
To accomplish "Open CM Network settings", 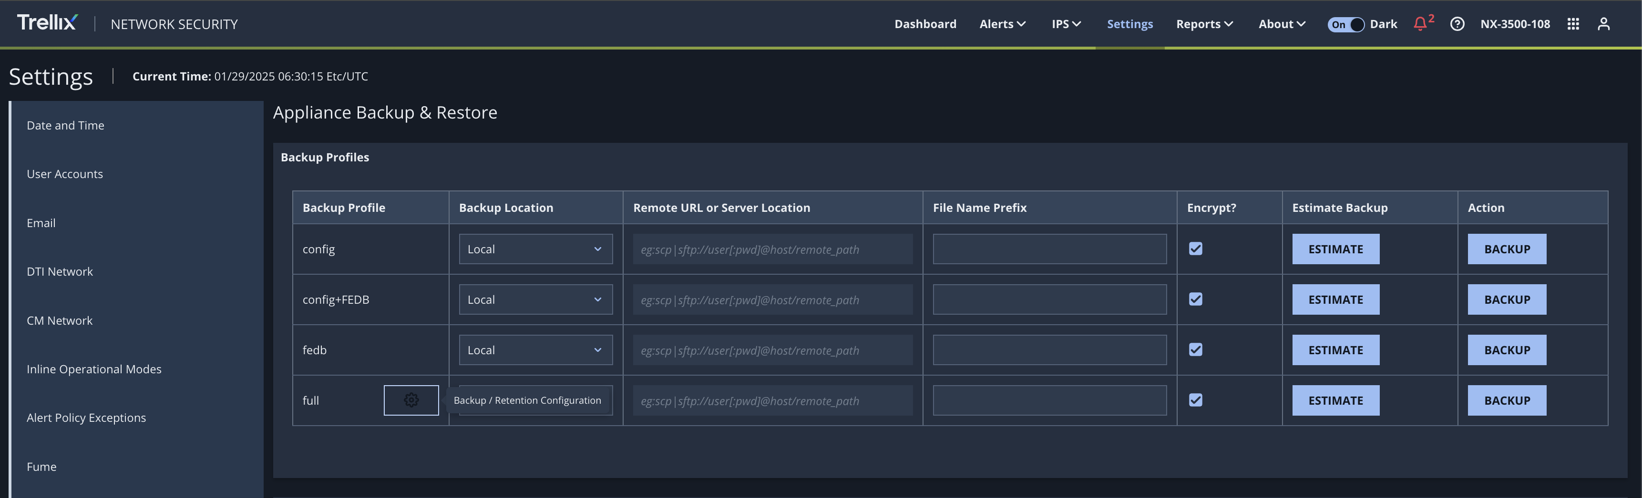I will tap(60, 320).
